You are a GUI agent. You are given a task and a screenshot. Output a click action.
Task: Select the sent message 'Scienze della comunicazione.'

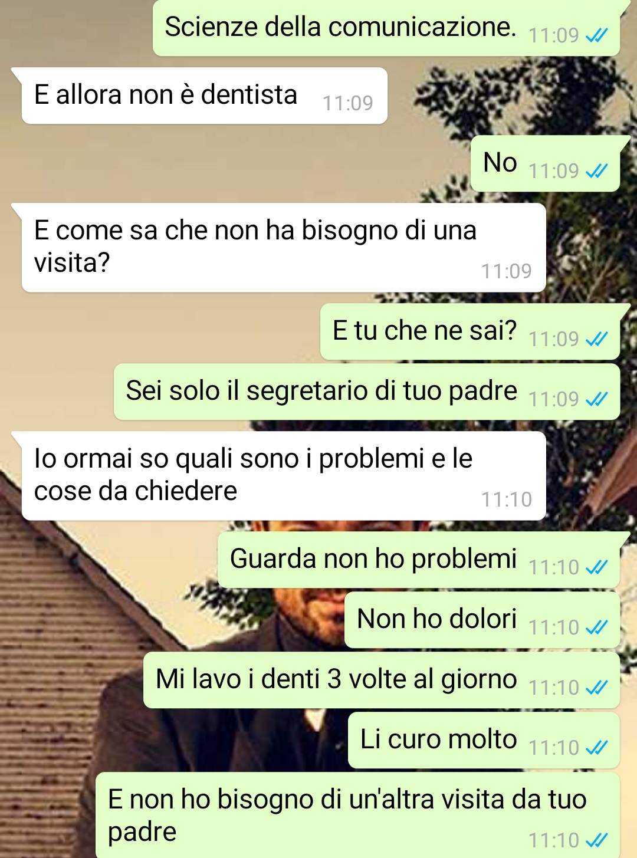click(x=386, y=28)
